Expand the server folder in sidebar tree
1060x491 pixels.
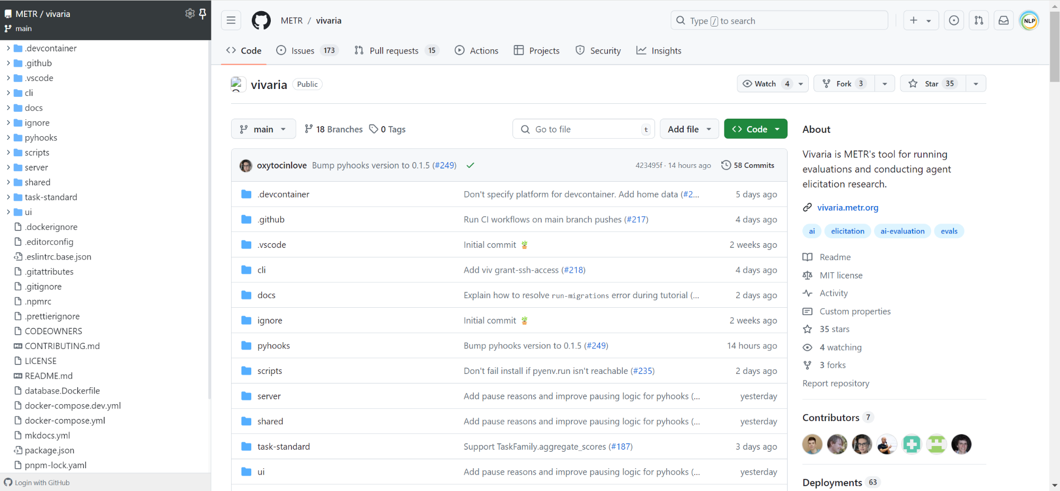coord(8,167)
